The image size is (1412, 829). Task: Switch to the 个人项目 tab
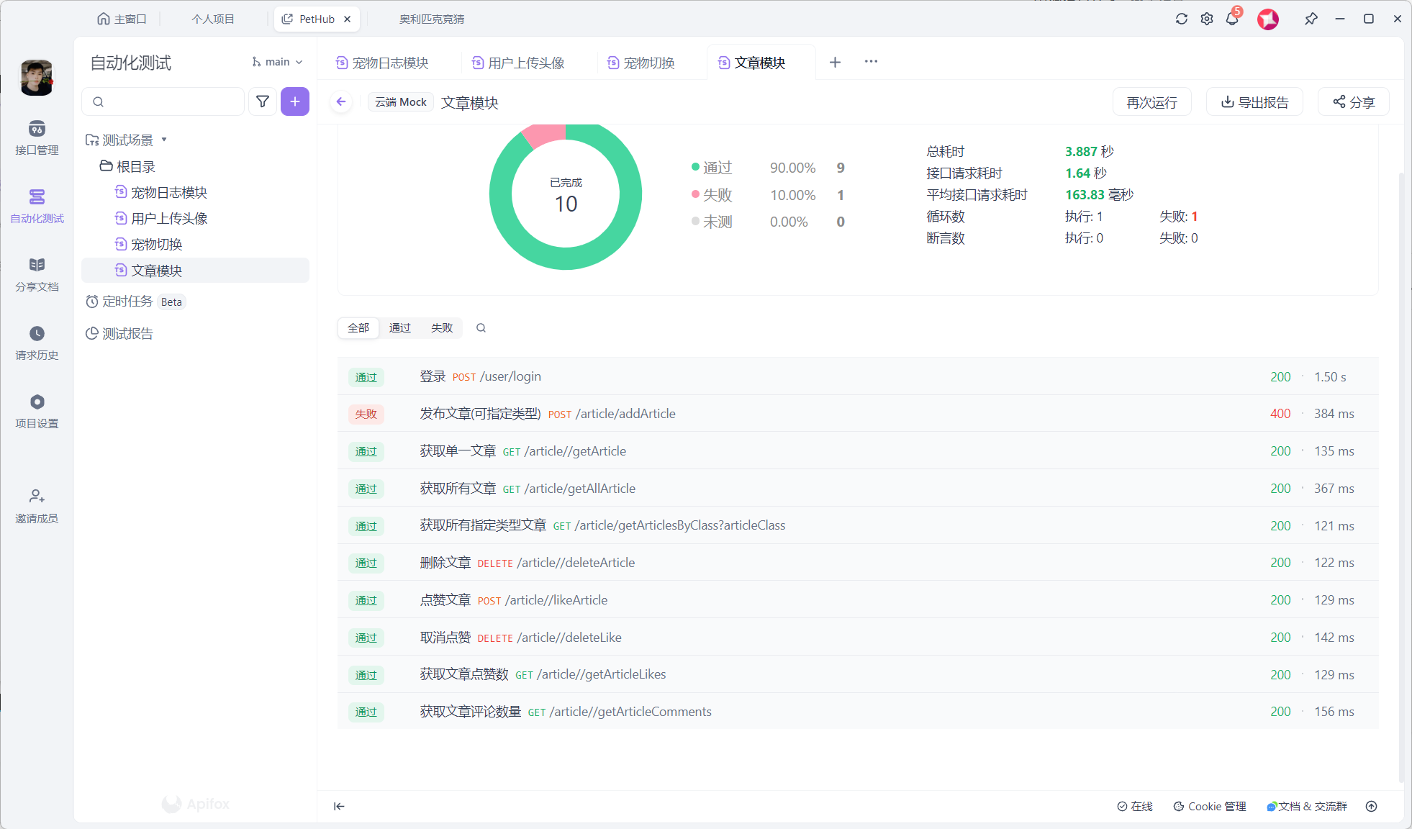click(213, 19)
